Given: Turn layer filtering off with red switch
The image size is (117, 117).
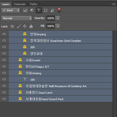Looking at the screenshot, I should (x=59, y=10).
